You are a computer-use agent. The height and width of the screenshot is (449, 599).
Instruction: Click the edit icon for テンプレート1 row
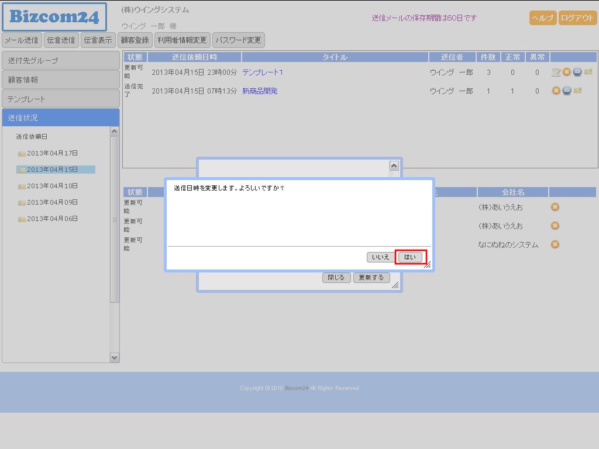pos(556,72)
